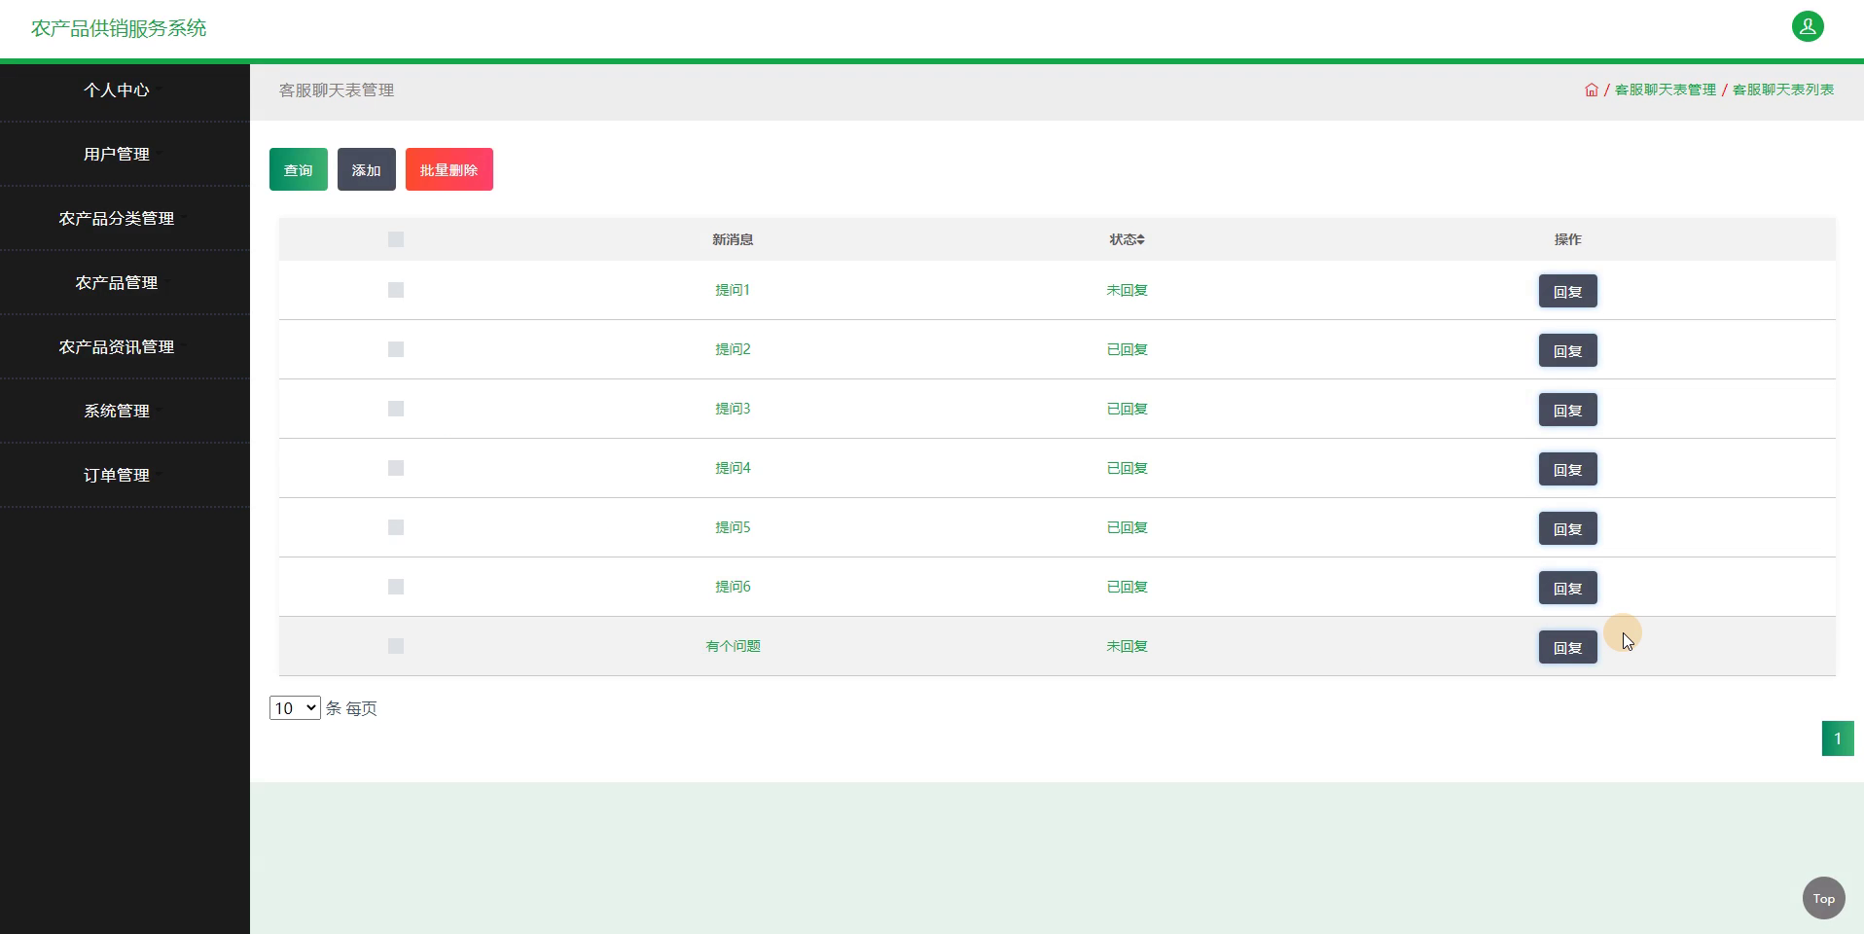Click the 客服聊天表管理 page heading
The height and width of the screenshot is (934, 1864).
[337, 90]
